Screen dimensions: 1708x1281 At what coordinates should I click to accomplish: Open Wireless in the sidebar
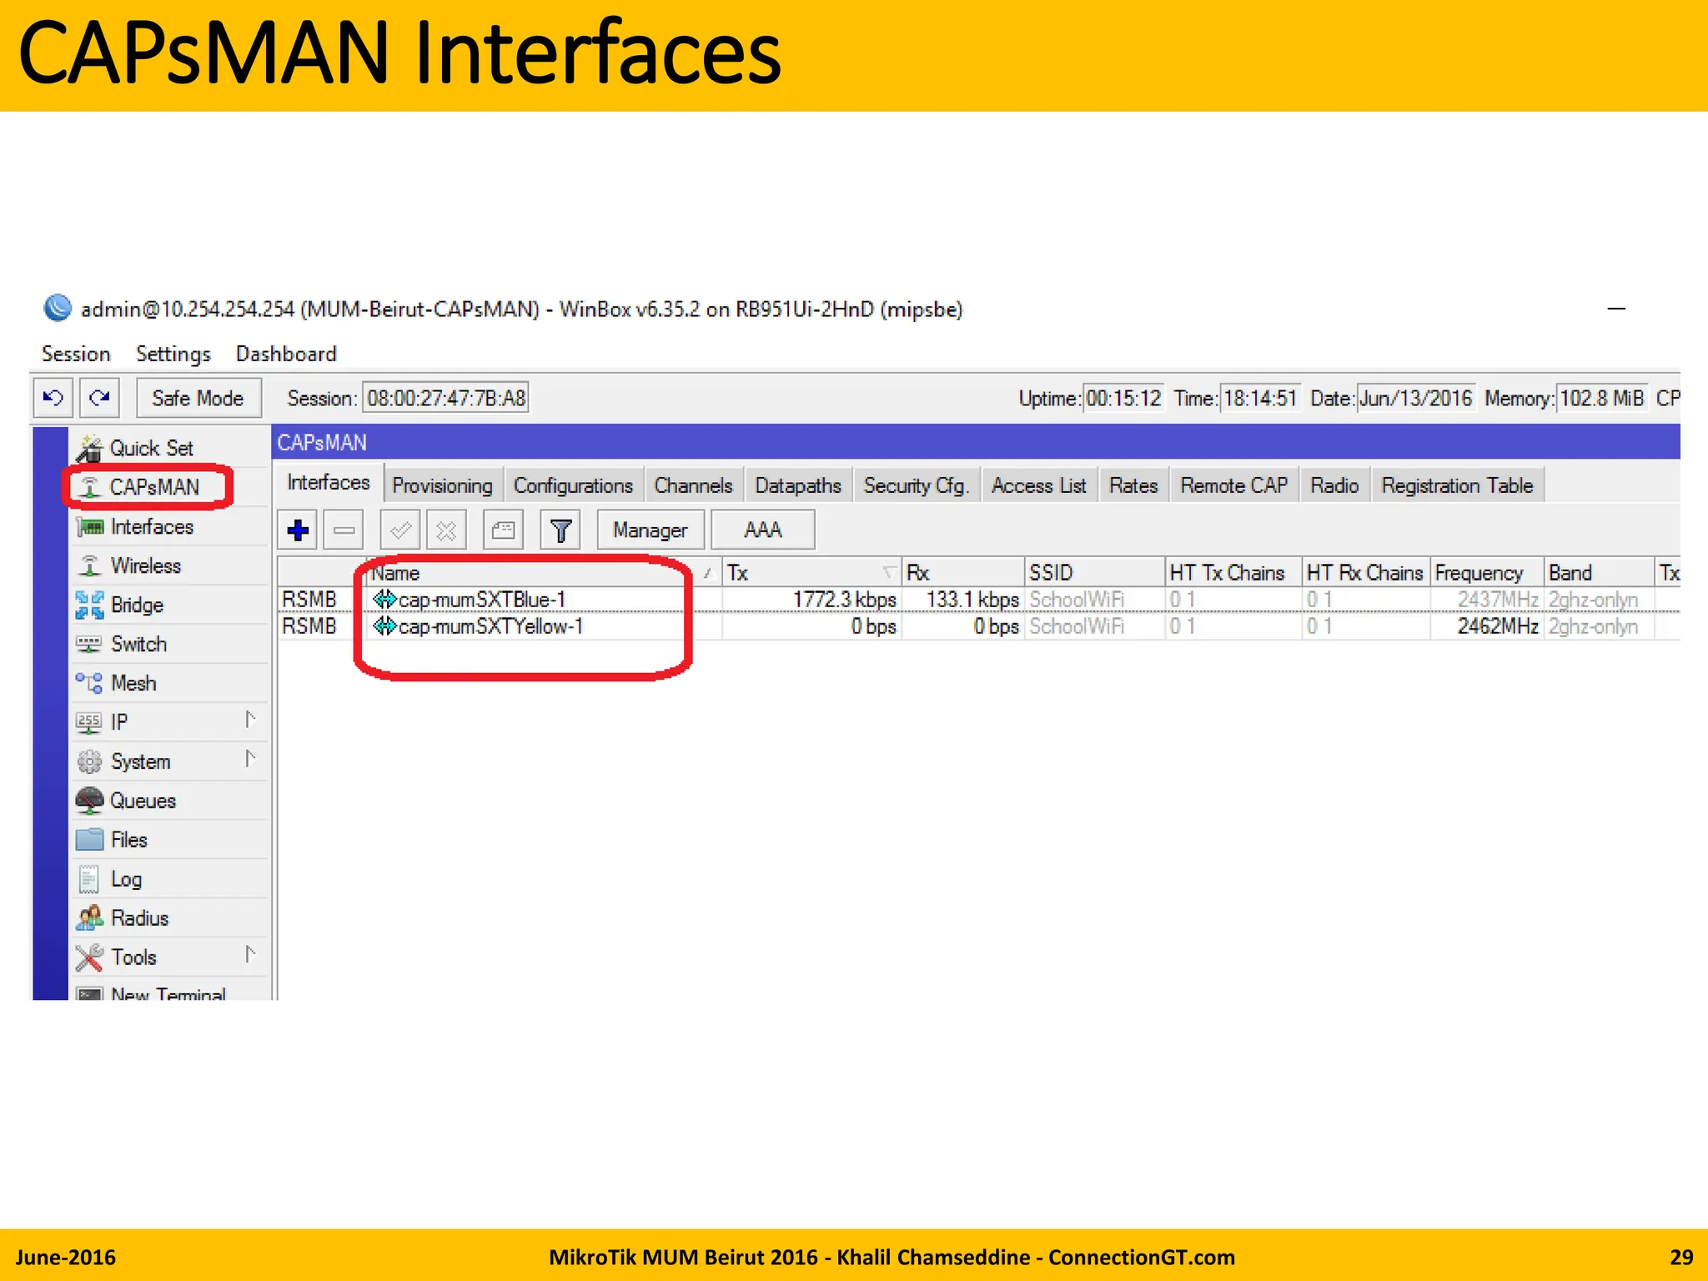click(146, 565)
